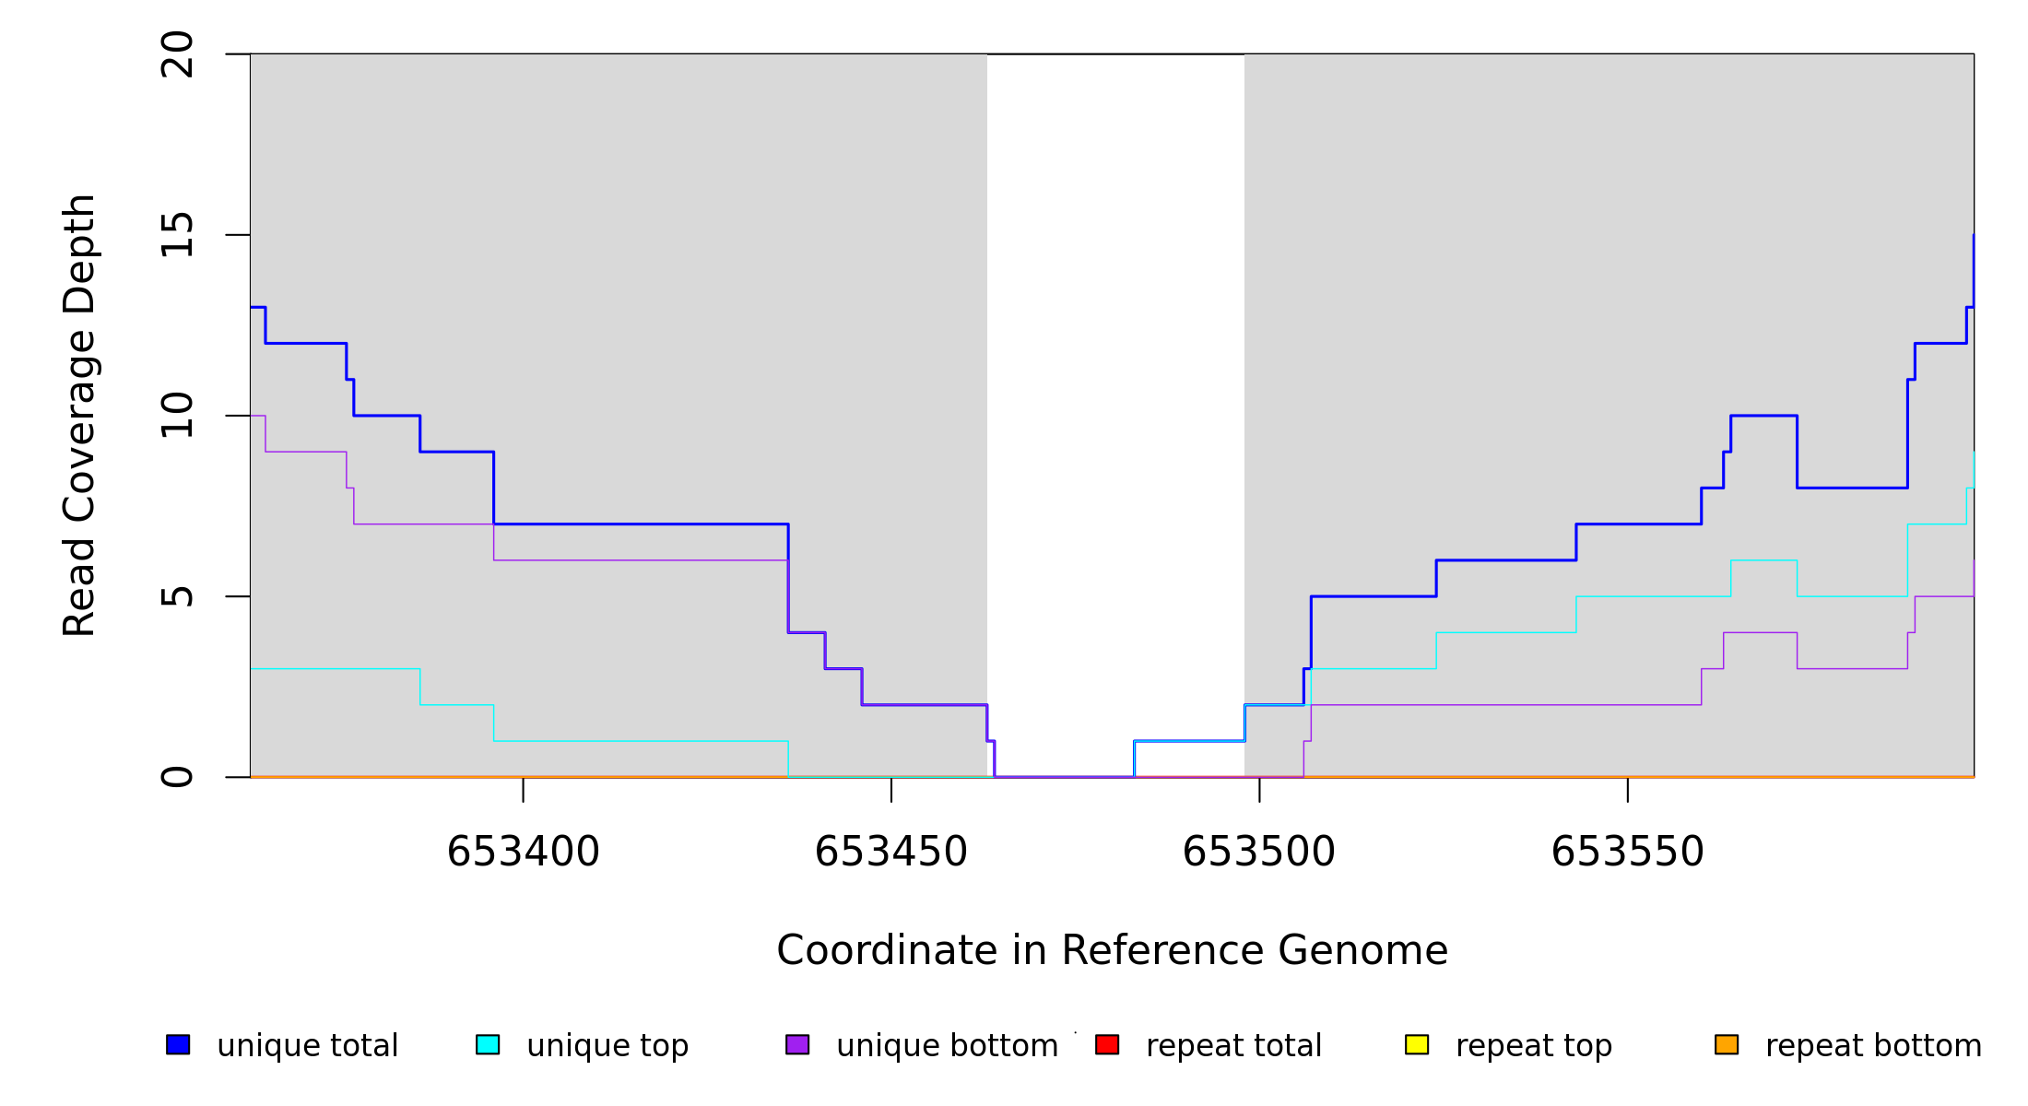The height and width of the screenshot is (1106, 2028).
Task: Click the red repeat total legend swatch
Action: point(1107,1044)
